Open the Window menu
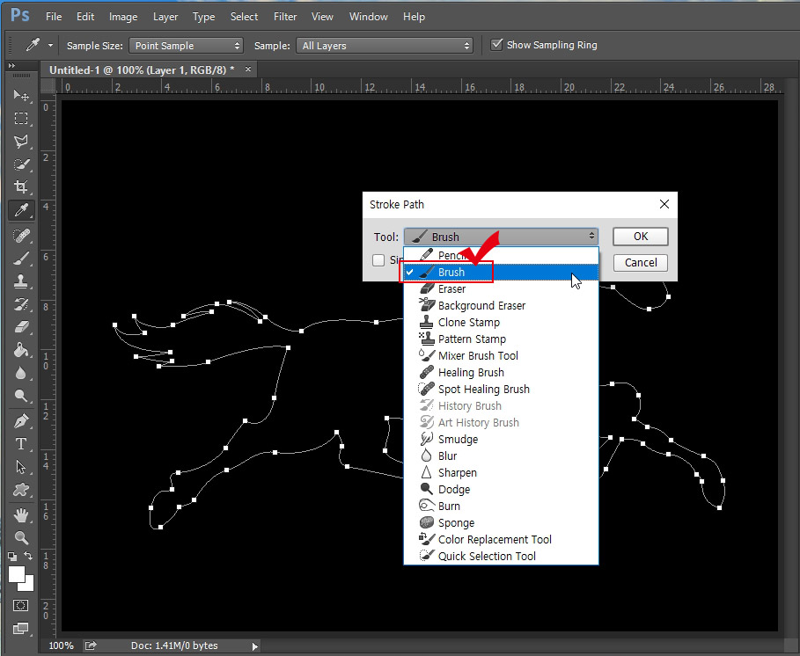The height and width of the screenshot is (656, 800). [369, 17]
